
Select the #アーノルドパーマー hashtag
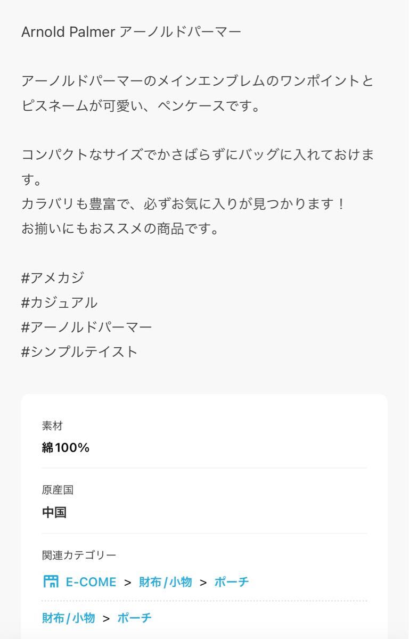point(86,327)
